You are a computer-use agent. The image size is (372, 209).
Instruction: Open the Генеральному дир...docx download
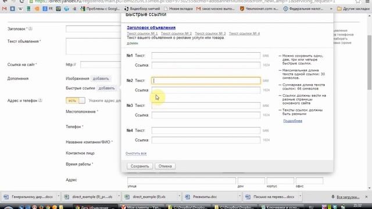coord(28,197)
